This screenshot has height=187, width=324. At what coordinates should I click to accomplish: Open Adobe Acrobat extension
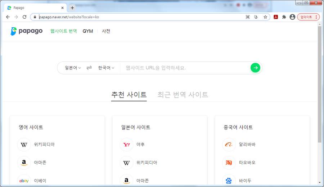coord(276,17)
